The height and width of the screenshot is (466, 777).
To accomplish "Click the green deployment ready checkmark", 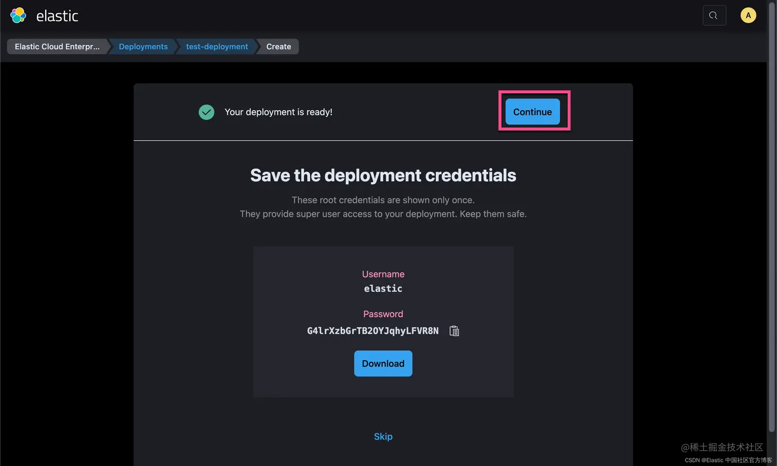I will [207, 112].
